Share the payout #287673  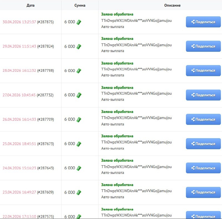click(x=203, y=144)
